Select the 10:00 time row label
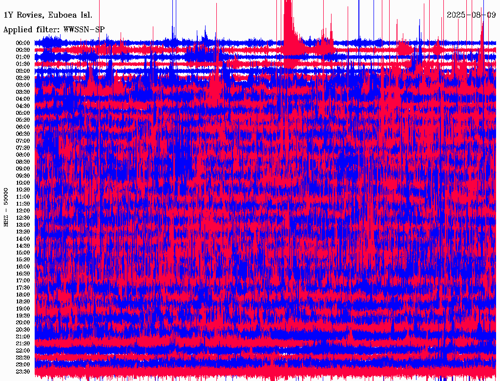500x381 pixels. point(22,183)
